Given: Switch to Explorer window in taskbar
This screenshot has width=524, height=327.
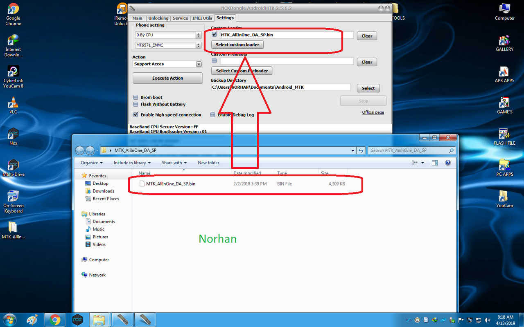Looking at the screenshot, I should tap(99, 320).
